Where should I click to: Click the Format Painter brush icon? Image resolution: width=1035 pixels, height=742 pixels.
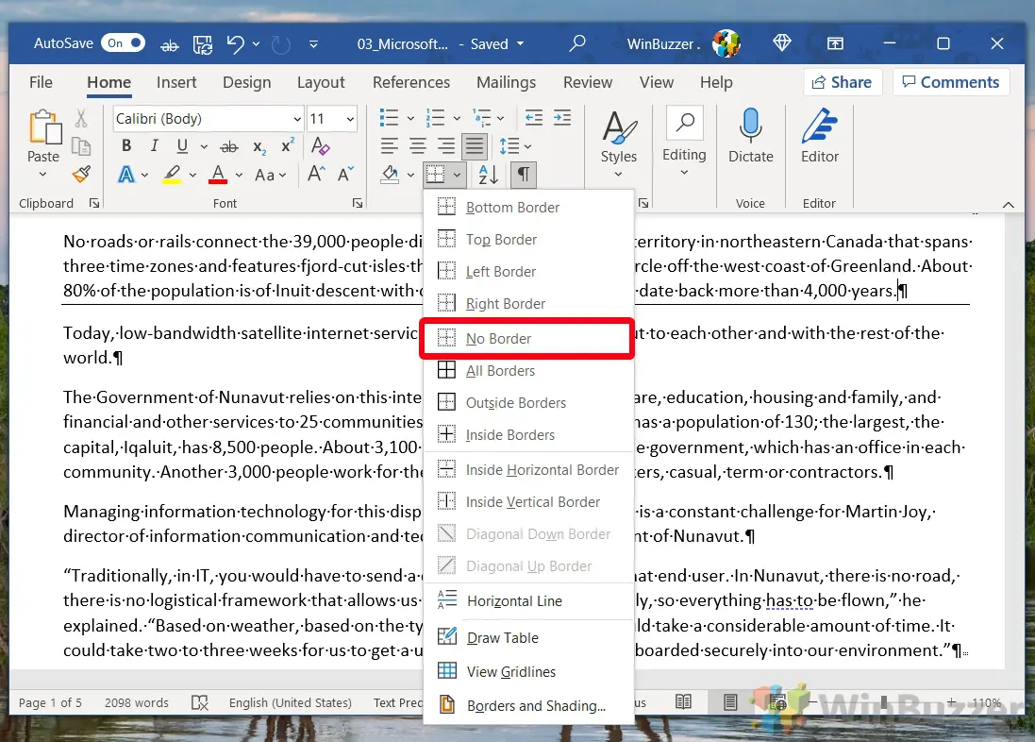tap(81, 175)
